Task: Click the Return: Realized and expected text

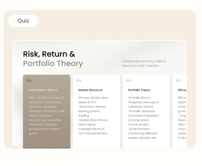Action: point(45,124)
